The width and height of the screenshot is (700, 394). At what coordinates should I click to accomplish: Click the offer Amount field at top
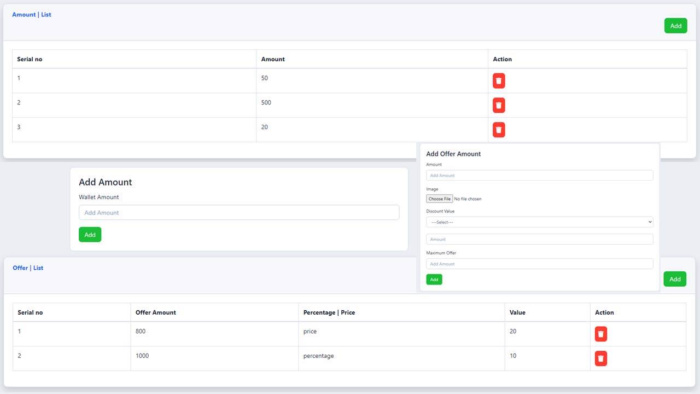click(x=539, y=176)
